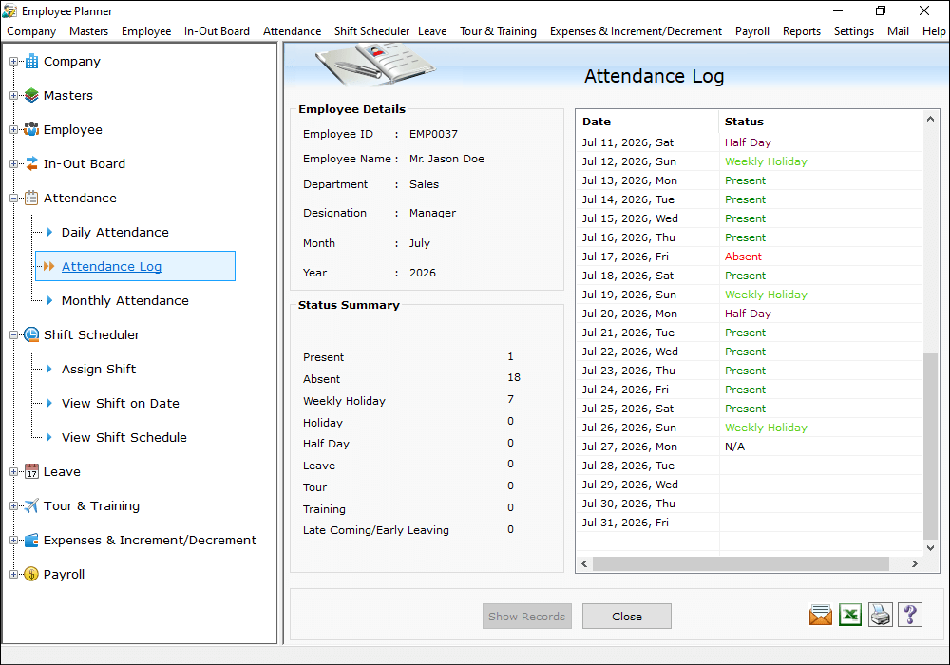Open Expenses & Increment/Decrement menu
This screenshot has width=950, height=665.
636,31
